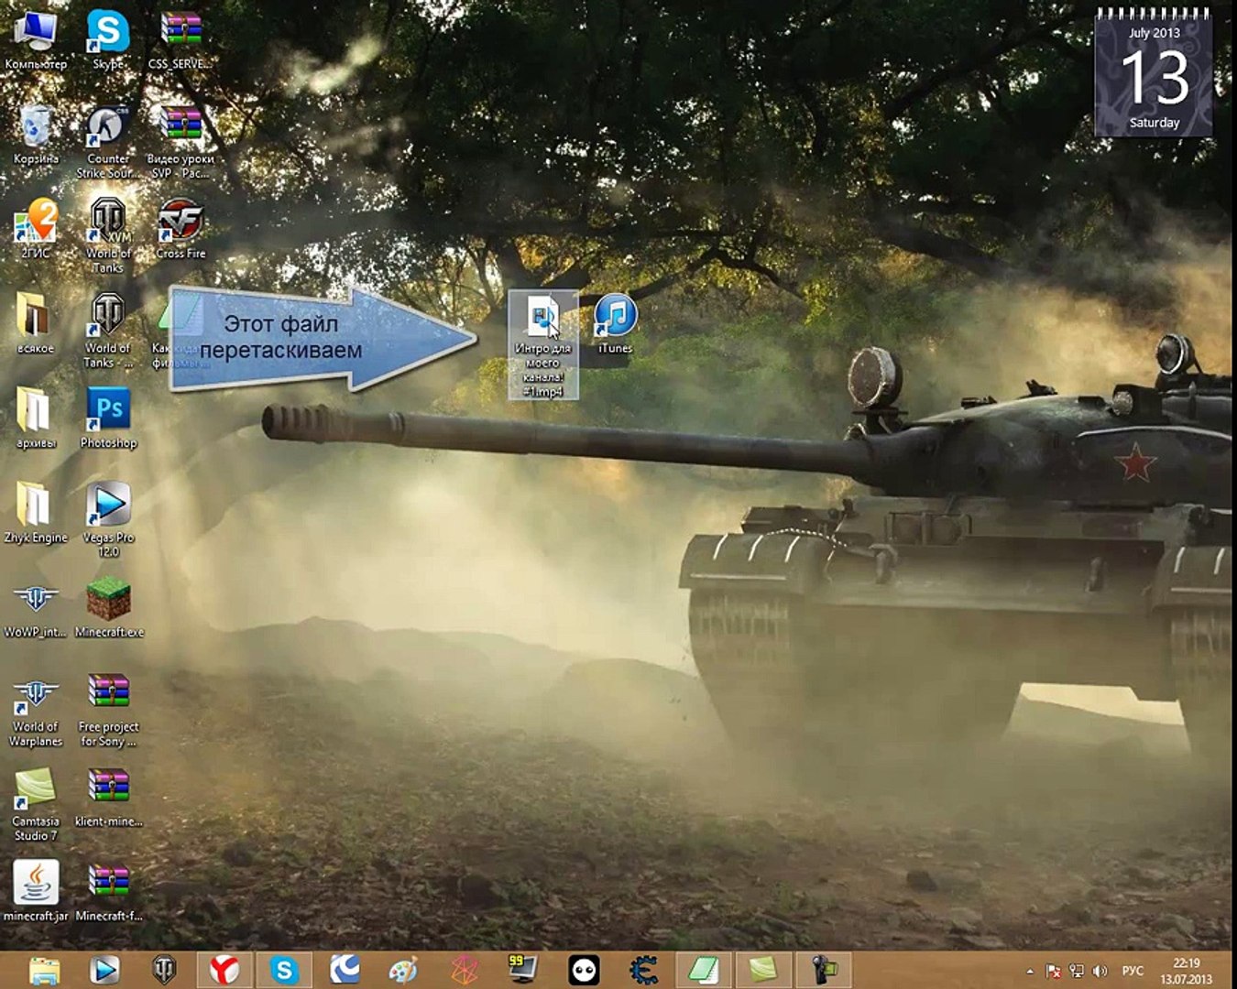Open the всякое folder on the desktop
The image size is (1237, 989).
pos(36,324)
